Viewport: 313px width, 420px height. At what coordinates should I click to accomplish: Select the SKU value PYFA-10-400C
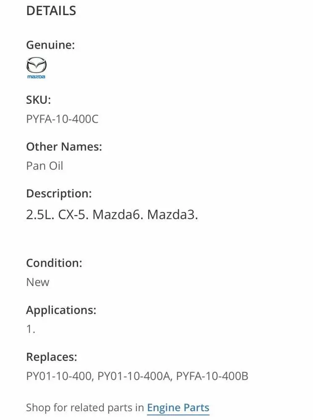[x=62, y=119]
